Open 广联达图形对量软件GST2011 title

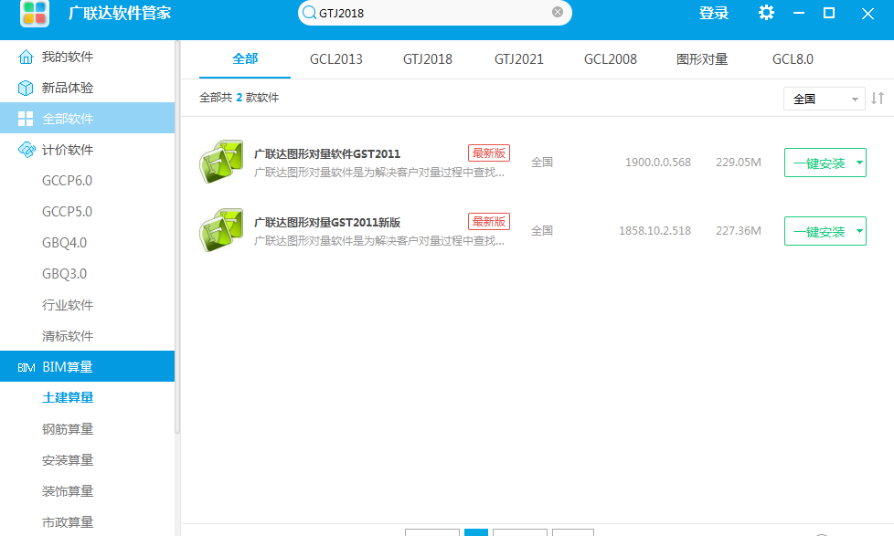point(326,153)
